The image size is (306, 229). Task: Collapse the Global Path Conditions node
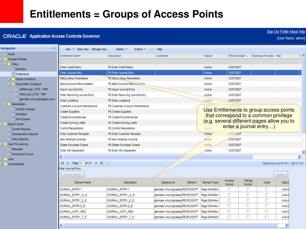click(x=10, y=84)
